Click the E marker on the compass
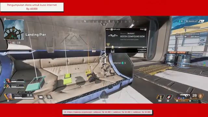Screen dimensions: 208x117 click(109, 21)
